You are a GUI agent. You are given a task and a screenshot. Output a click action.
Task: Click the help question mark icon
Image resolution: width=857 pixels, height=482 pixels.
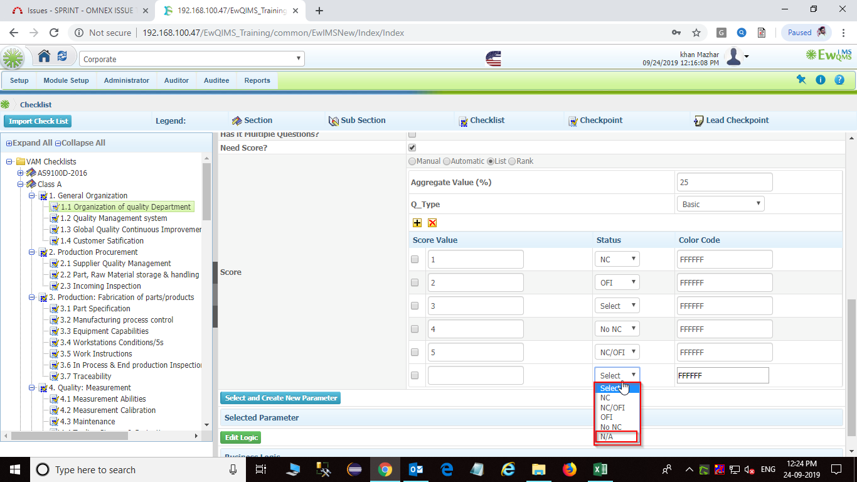pyautogui.click(x=839, y=80)
